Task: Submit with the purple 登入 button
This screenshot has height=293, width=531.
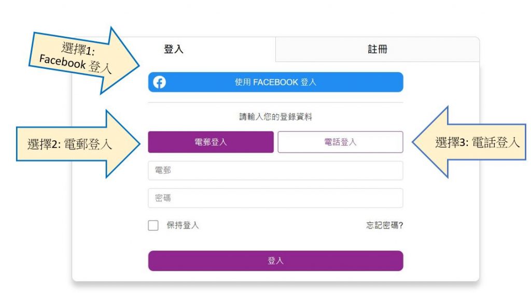Action: (x=275, y=261)
